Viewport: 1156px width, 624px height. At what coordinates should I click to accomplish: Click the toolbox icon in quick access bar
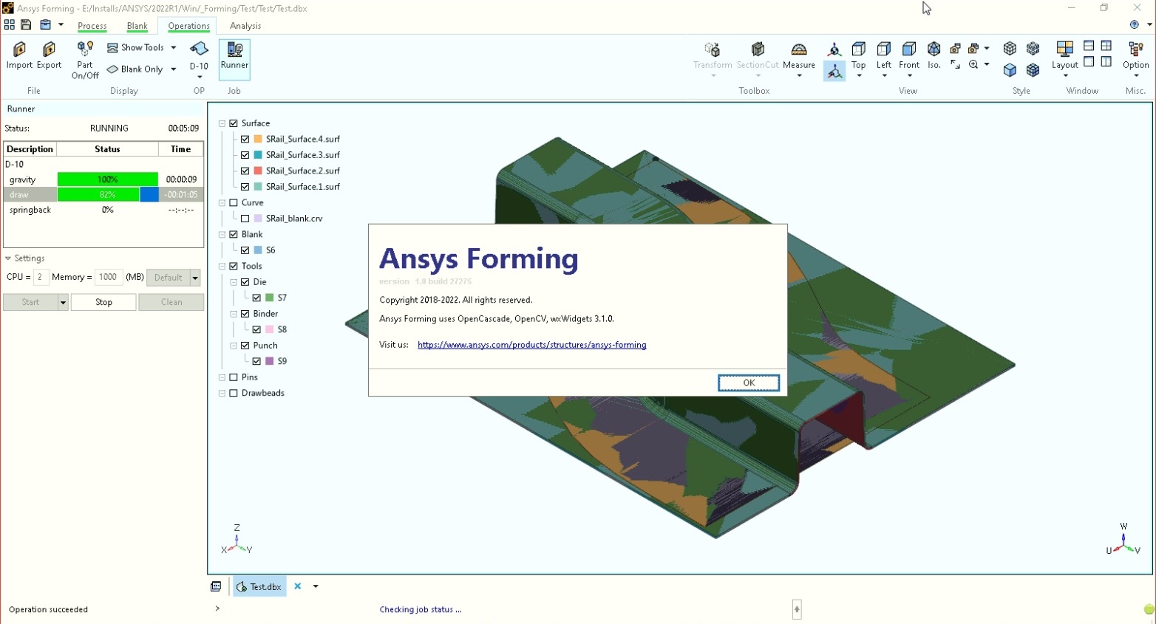pos(45,24)
